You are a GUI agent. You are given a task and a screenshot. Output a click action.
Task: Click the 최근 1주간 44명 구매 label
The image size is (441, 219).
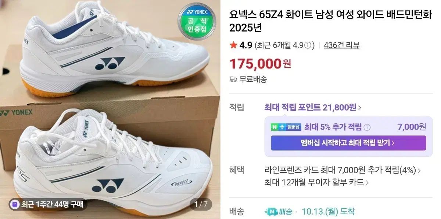(51, 204)
